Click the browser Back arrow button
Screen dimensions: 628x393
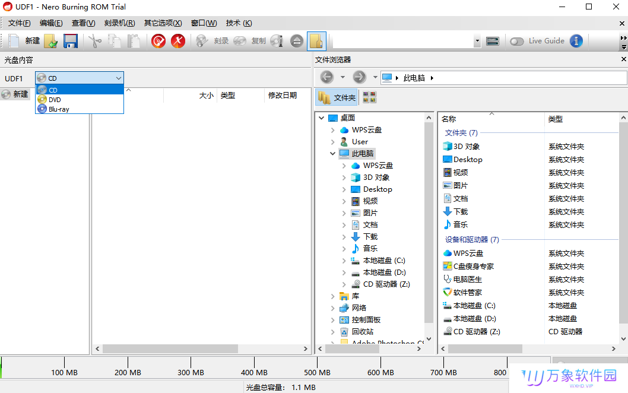(x=327, y=77)
